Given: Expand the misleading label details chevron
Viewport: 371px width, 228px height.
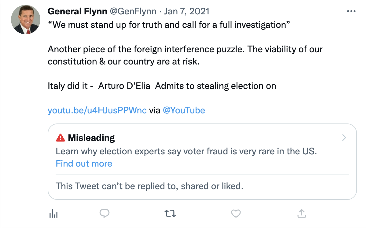Looking at the screenshot, I should click(x=344, y=138).
